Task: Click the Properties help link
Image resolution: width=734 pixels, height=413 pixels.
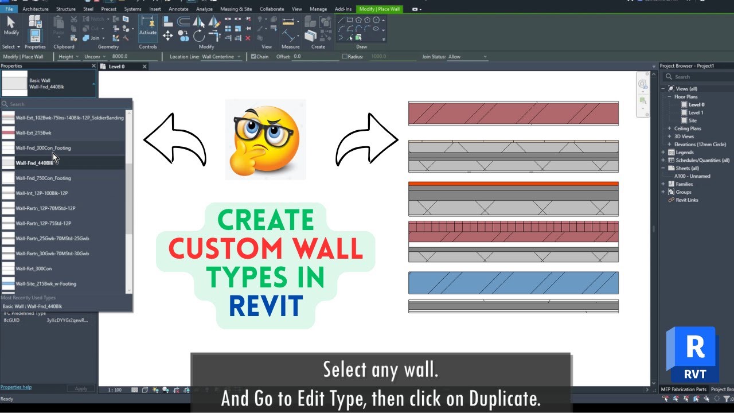Action: click(x=16, y=387)
